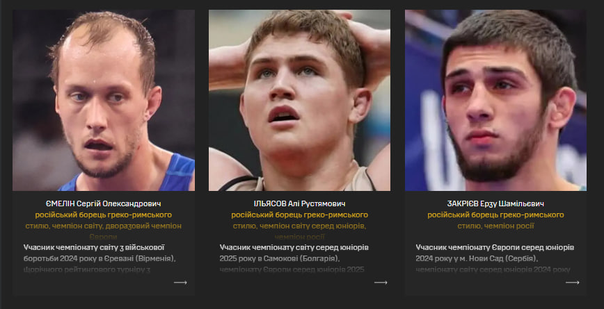Viewport: 604px width, 309px height.
Task: Select text 'Учасник чемпіонату Європи серед юніорів'
Action: coord(495,247)
